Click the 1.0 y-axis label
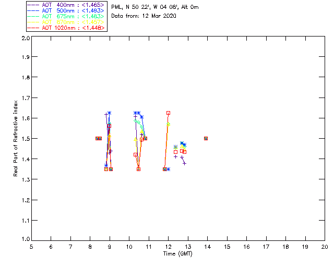The height and width of the screenshot is (267, 334). coord(26,239)
